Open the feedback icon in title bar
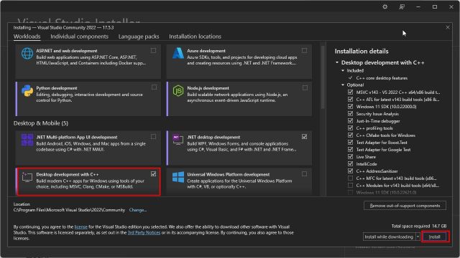Image resolution: width=460 pixels, height=258 pixels. (x=402, y=6)
